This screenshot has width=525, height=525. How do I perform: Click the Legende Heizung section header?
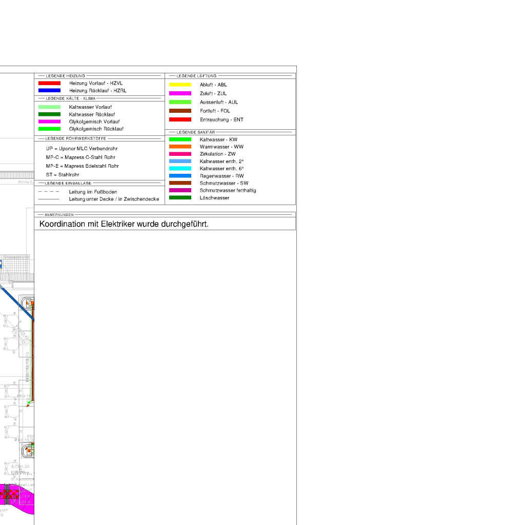65,76
